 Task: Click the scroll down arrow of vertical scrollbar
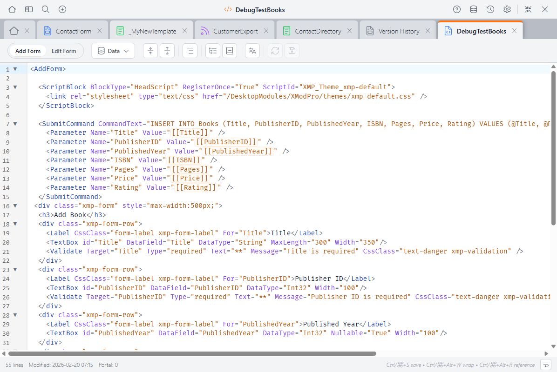point(553,346)
